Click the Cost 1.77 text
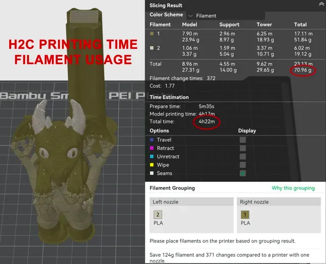This screenshot has height=264, width=326. click(162, 86)
